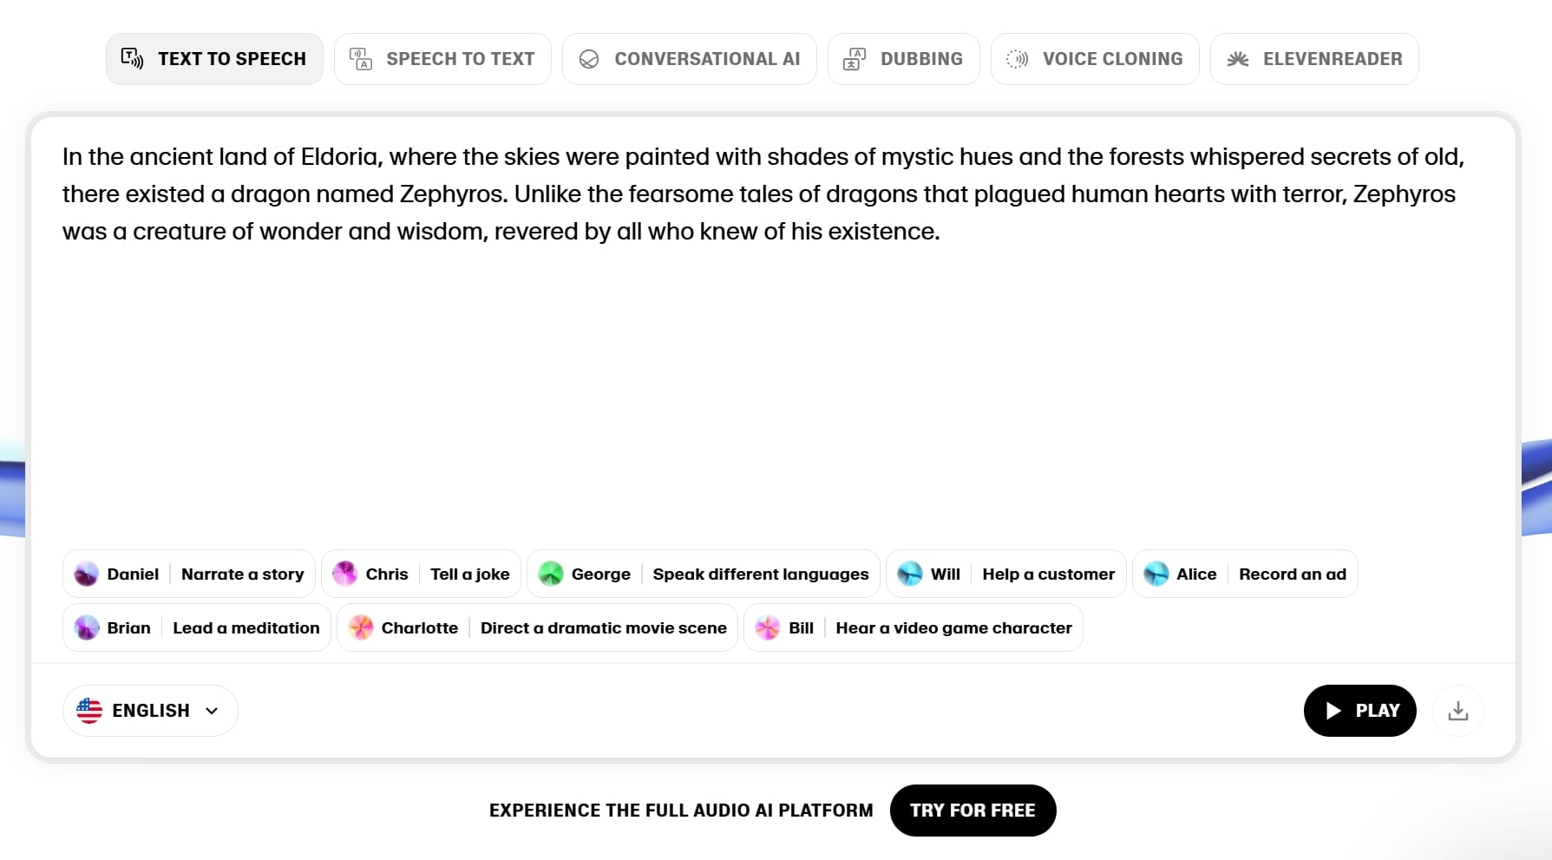
Task: Click Daniel's voice avatar icon
Action: coord(86,574)
